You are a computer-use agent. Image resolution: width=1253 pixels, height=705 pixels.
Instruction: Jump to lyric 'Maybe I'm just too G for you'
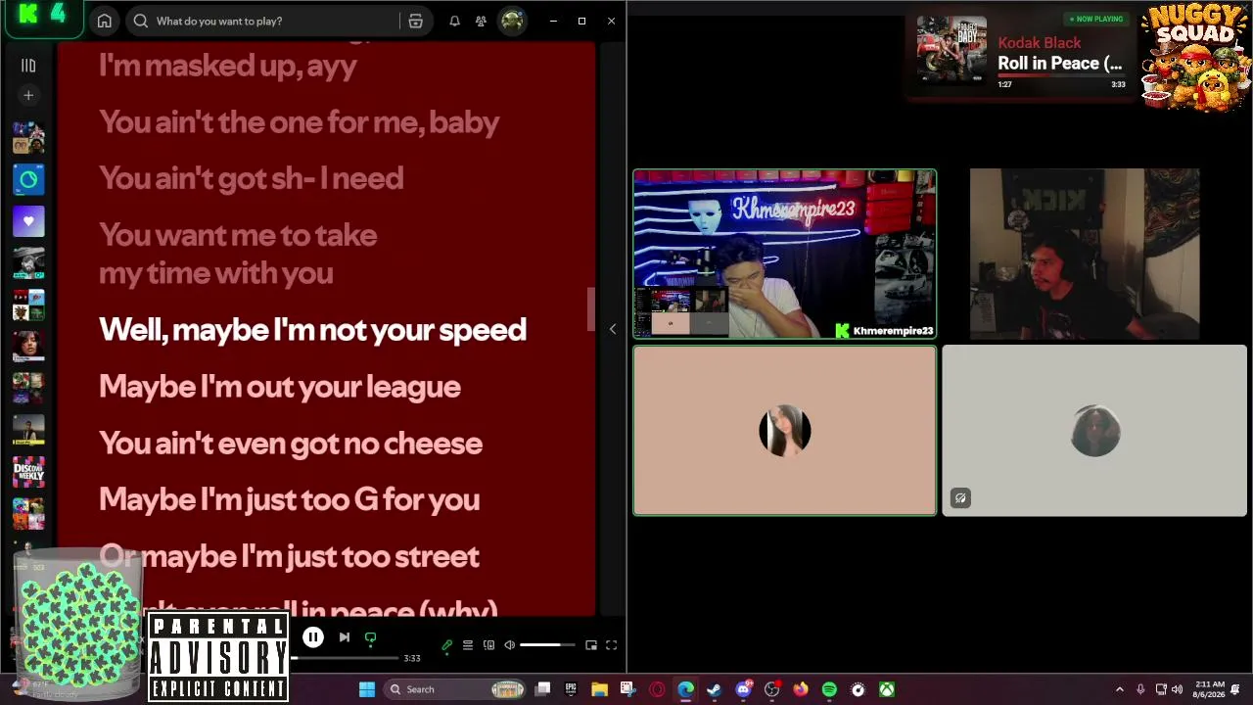click(x=290, y=499)
